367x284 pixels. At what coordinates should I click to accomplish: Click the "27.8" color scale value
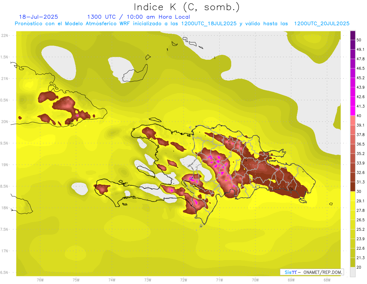click(x=361, y=210)
